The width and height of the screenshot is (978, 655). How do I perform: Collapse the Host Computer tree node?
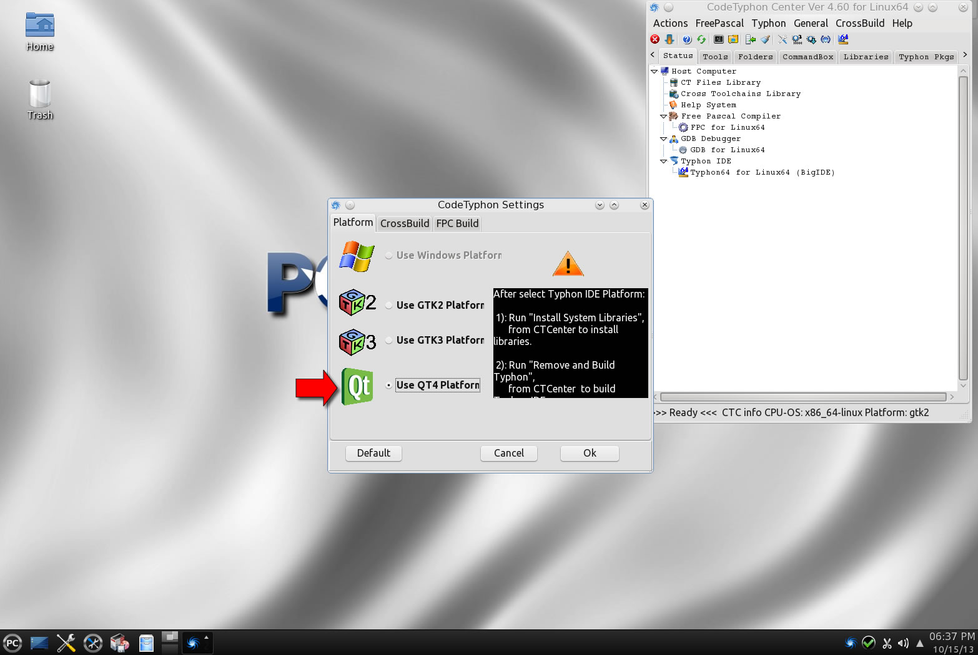tap(654, 72)
